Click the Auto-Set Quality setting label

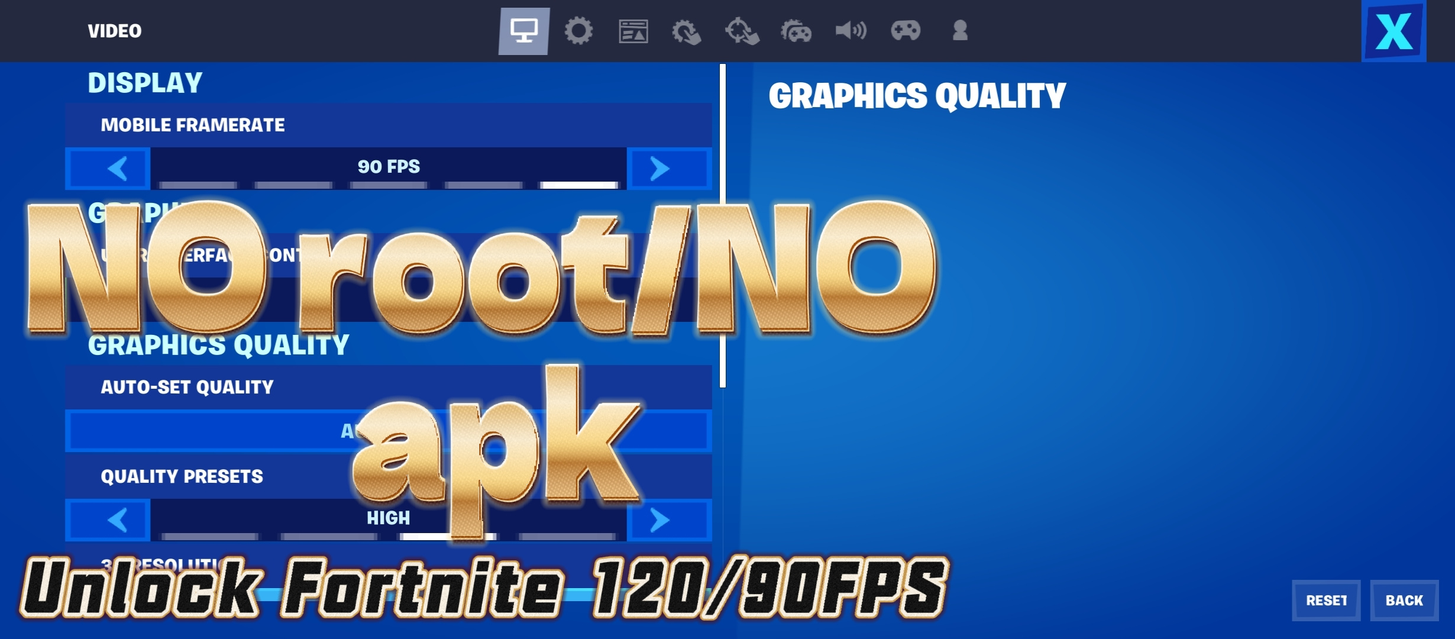(x=187, y=387)
